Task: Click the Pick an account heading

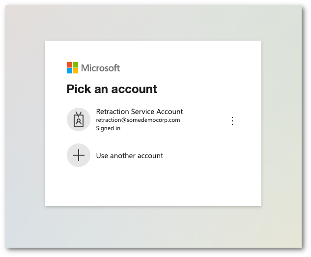Action: 112,89
